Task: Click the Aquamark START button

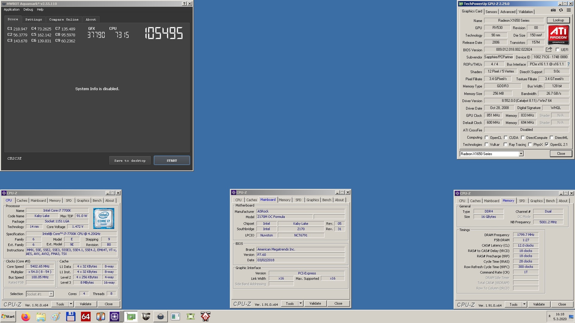Action: 172,161
